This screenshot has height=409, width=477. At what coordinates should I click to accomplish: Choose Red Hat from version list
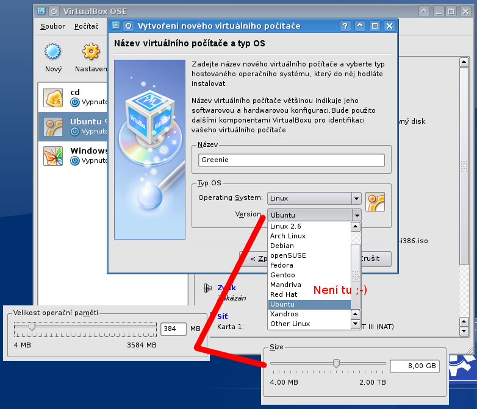[x=309, y=294]
